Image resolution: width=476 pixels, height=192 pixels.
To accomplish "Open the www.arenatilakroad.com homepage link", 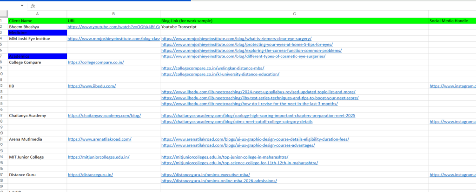I will click(99, 139).
